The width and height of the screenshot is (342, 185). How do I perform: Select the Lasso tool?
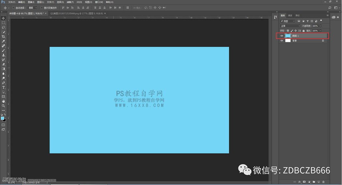pos(3,27)
